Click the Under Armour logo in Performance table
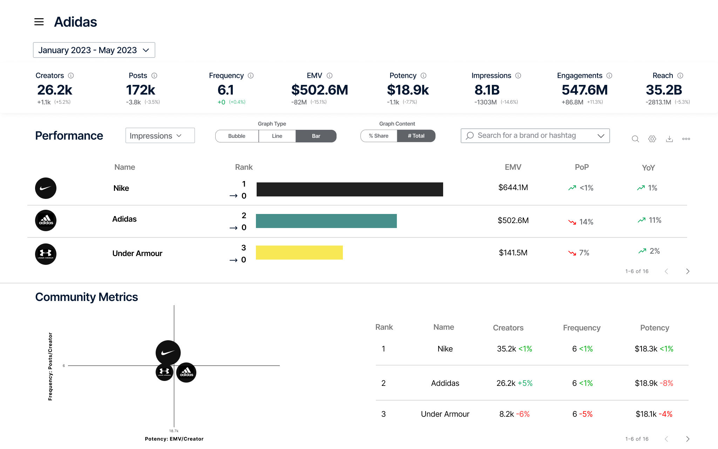The image size is (718, 449). pyautogui.click(x=46, y=254)
